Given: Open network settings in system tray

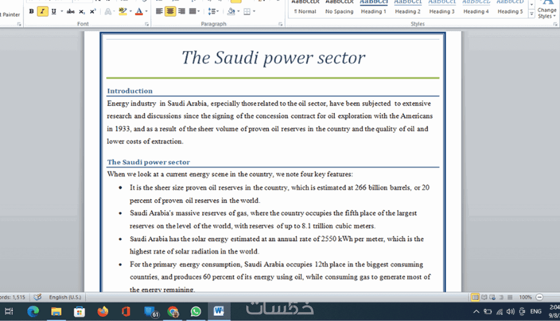Looking at the screenshot, I should (499, 311).
